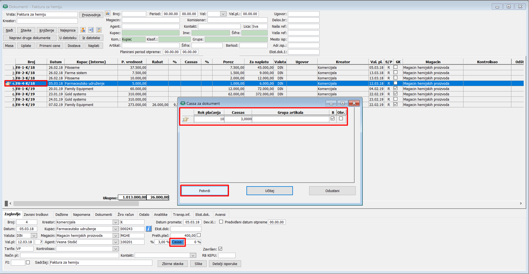
Task: Switch to Dažbine tab
Action: coord(62,214)
